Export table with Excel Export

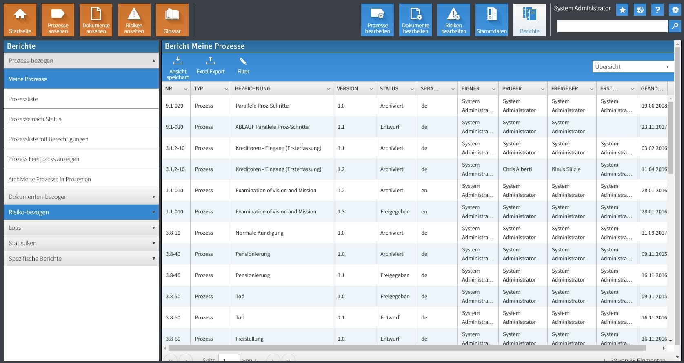pos(211,66)
